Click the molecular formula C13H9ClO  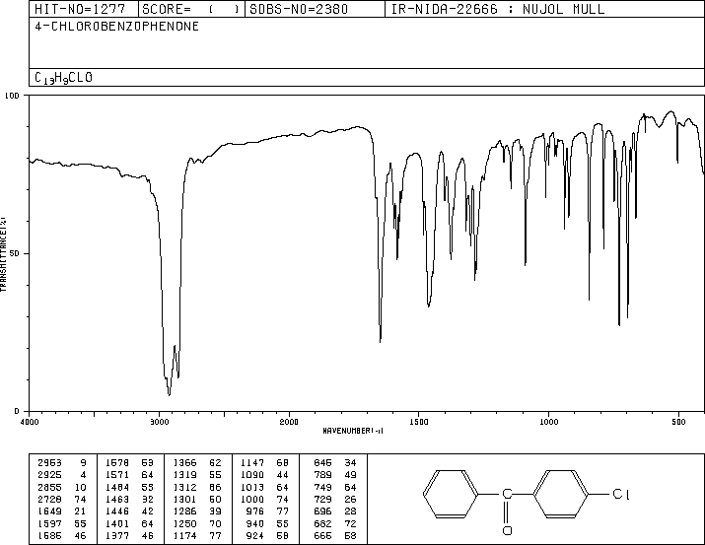[63, 78]
